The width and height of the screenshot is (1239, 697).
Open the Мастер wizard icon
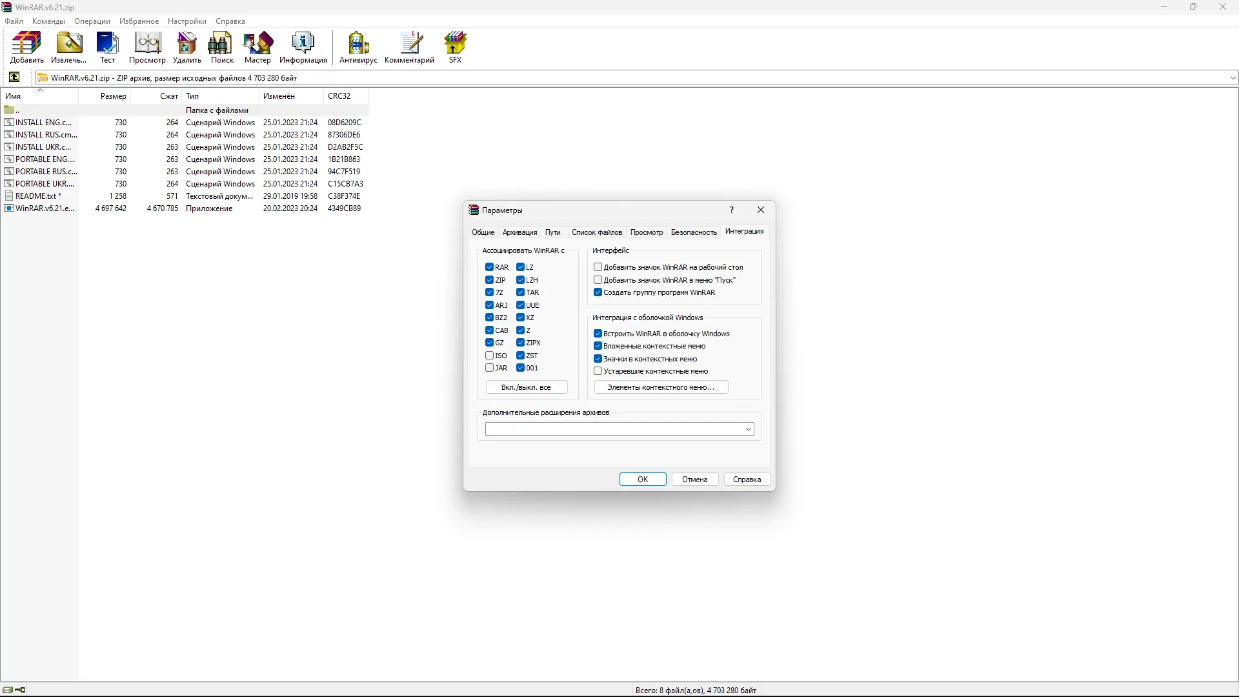[257, 47]
